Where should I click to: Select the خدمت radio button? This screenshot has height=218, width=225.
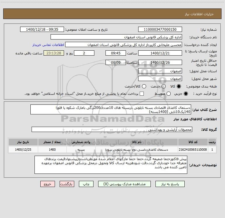tap(164, 86)
